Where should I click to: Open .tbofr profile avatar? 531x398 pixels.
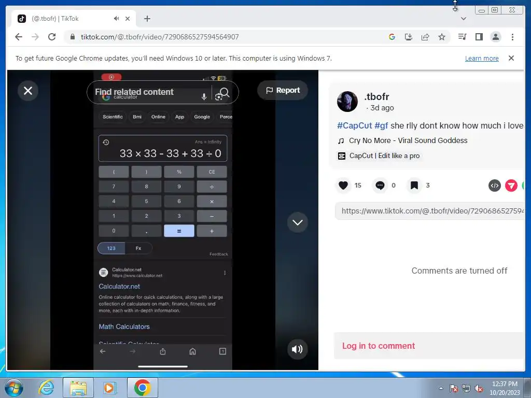pos(347,102)
